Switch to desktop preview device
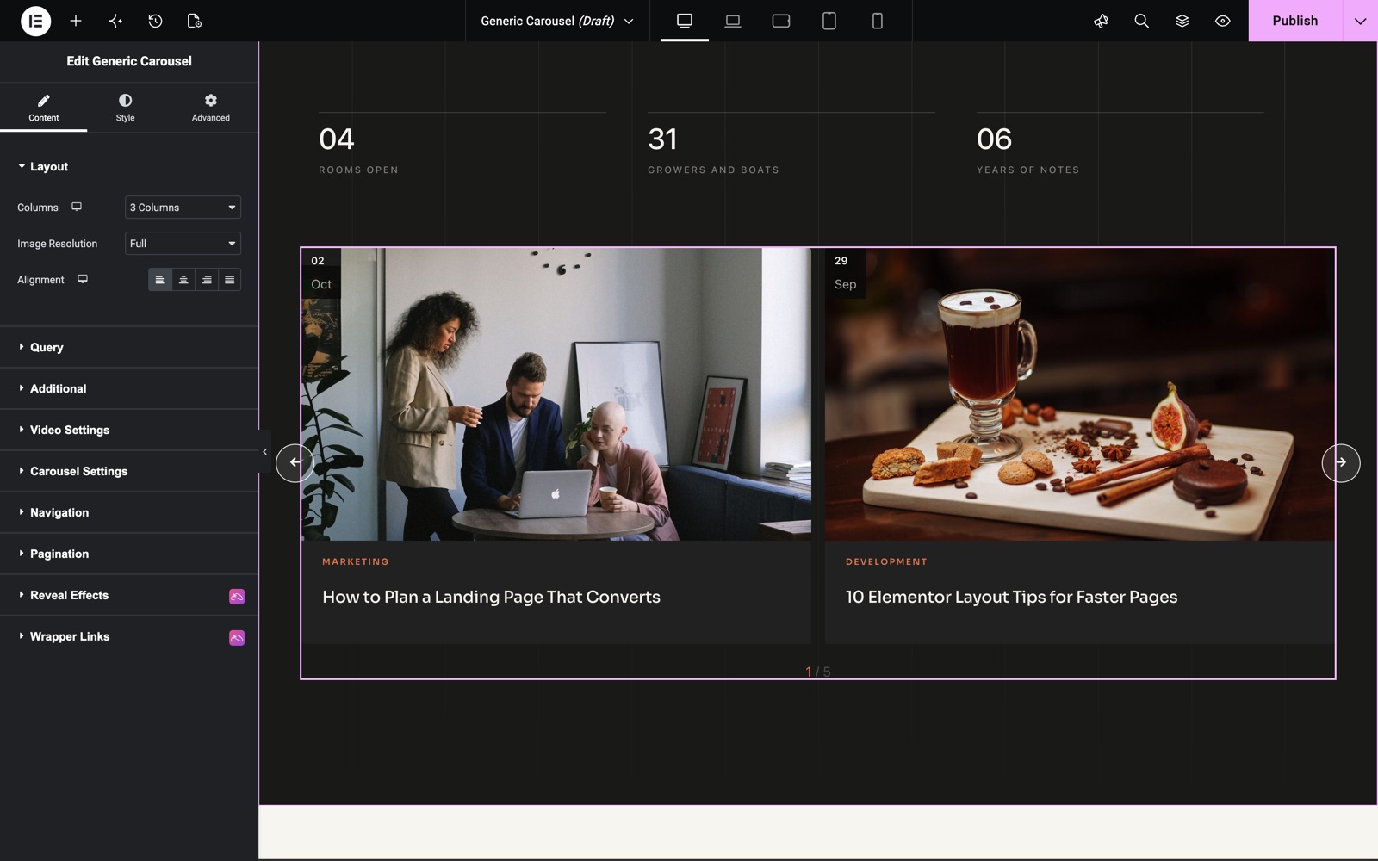Viewport: 1378px width, 861px height. coord(685,21)
